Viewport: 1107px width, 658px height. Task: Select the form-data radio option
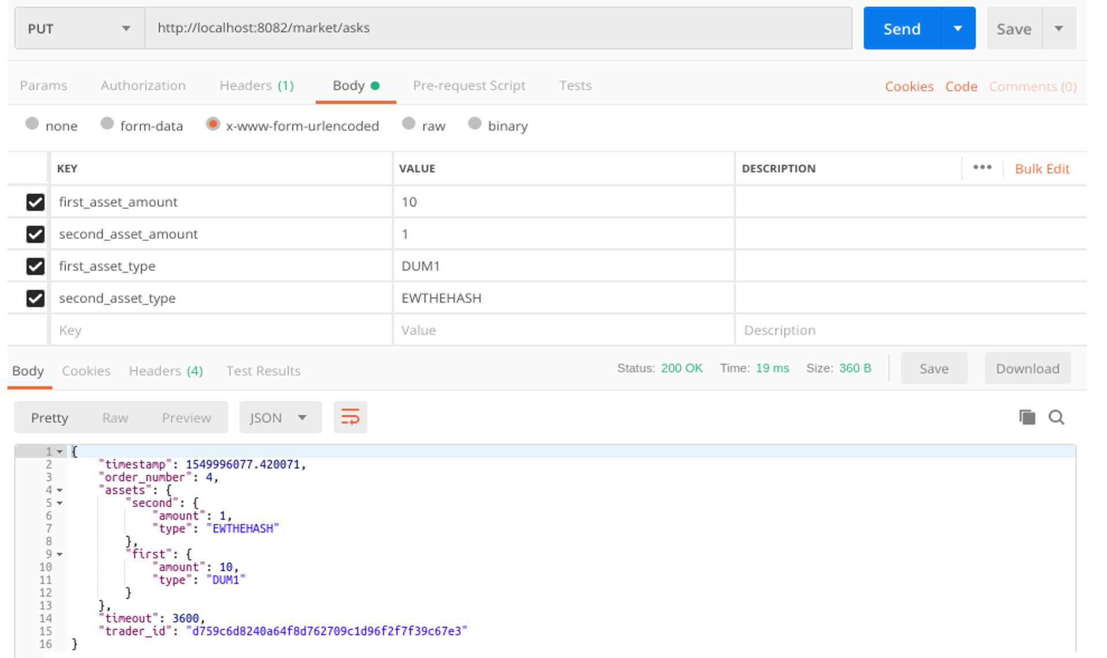pyautogui.click(x=107, y=124)
